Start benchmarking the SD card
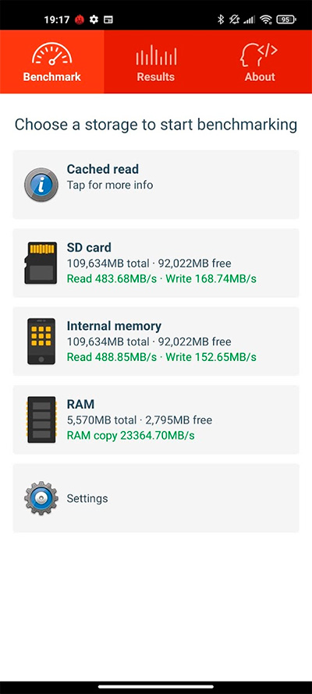 156,263
